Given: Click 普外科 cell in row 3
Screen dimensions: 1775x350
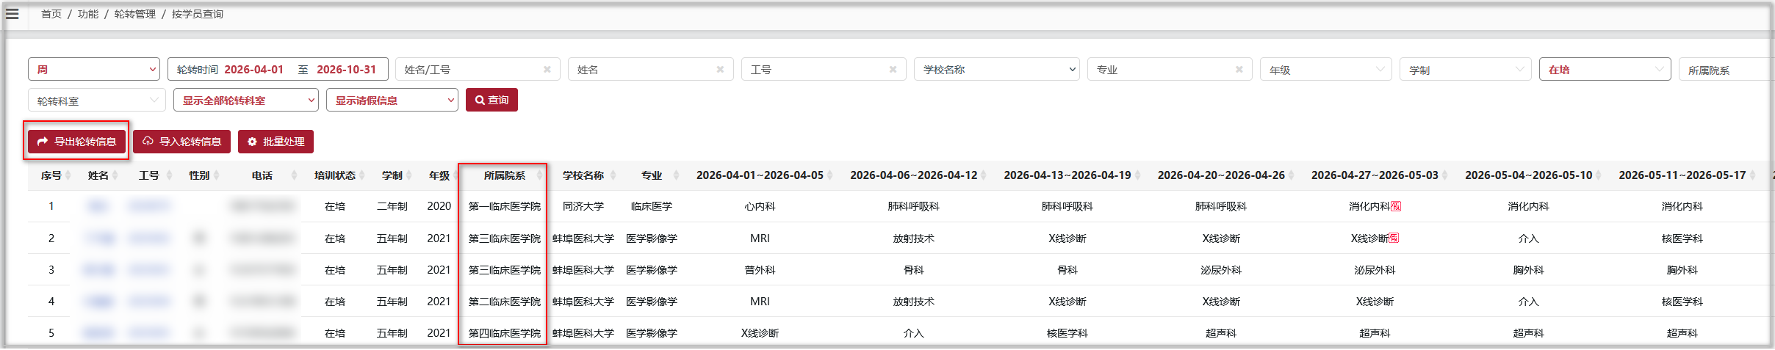Looking at the screenshot, I should click(x=760, y=270).
